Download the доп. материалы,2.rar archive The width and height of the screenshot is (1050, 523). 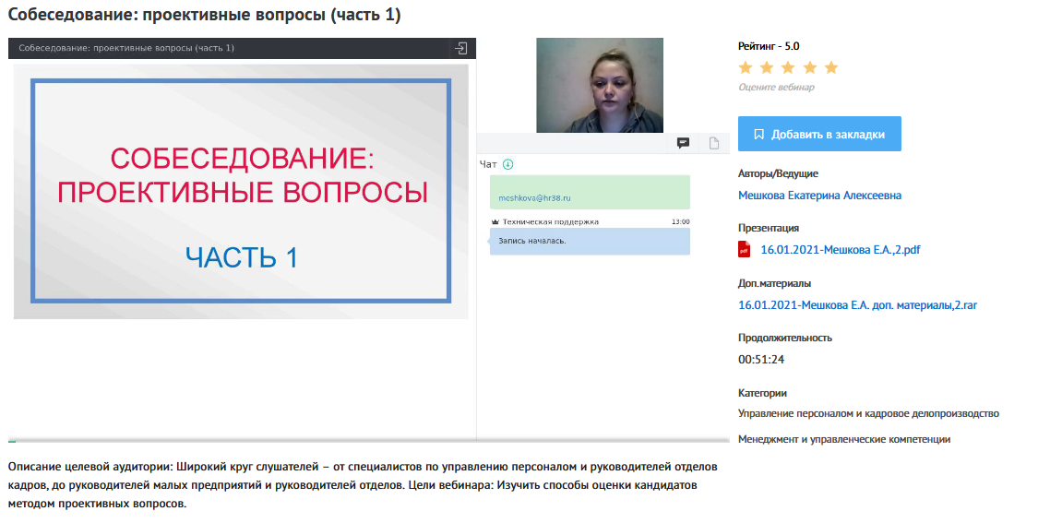[857, 304]
